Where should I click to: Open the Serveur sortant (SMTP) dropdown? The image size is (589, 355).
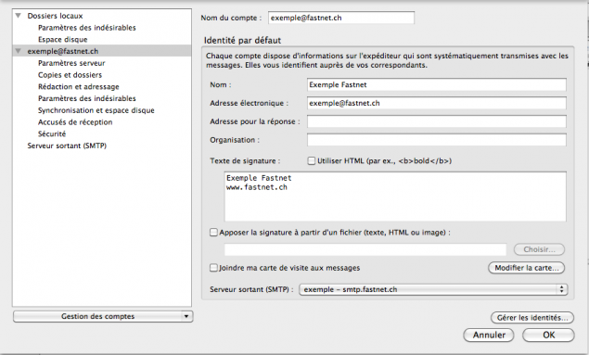coord(433,289)
